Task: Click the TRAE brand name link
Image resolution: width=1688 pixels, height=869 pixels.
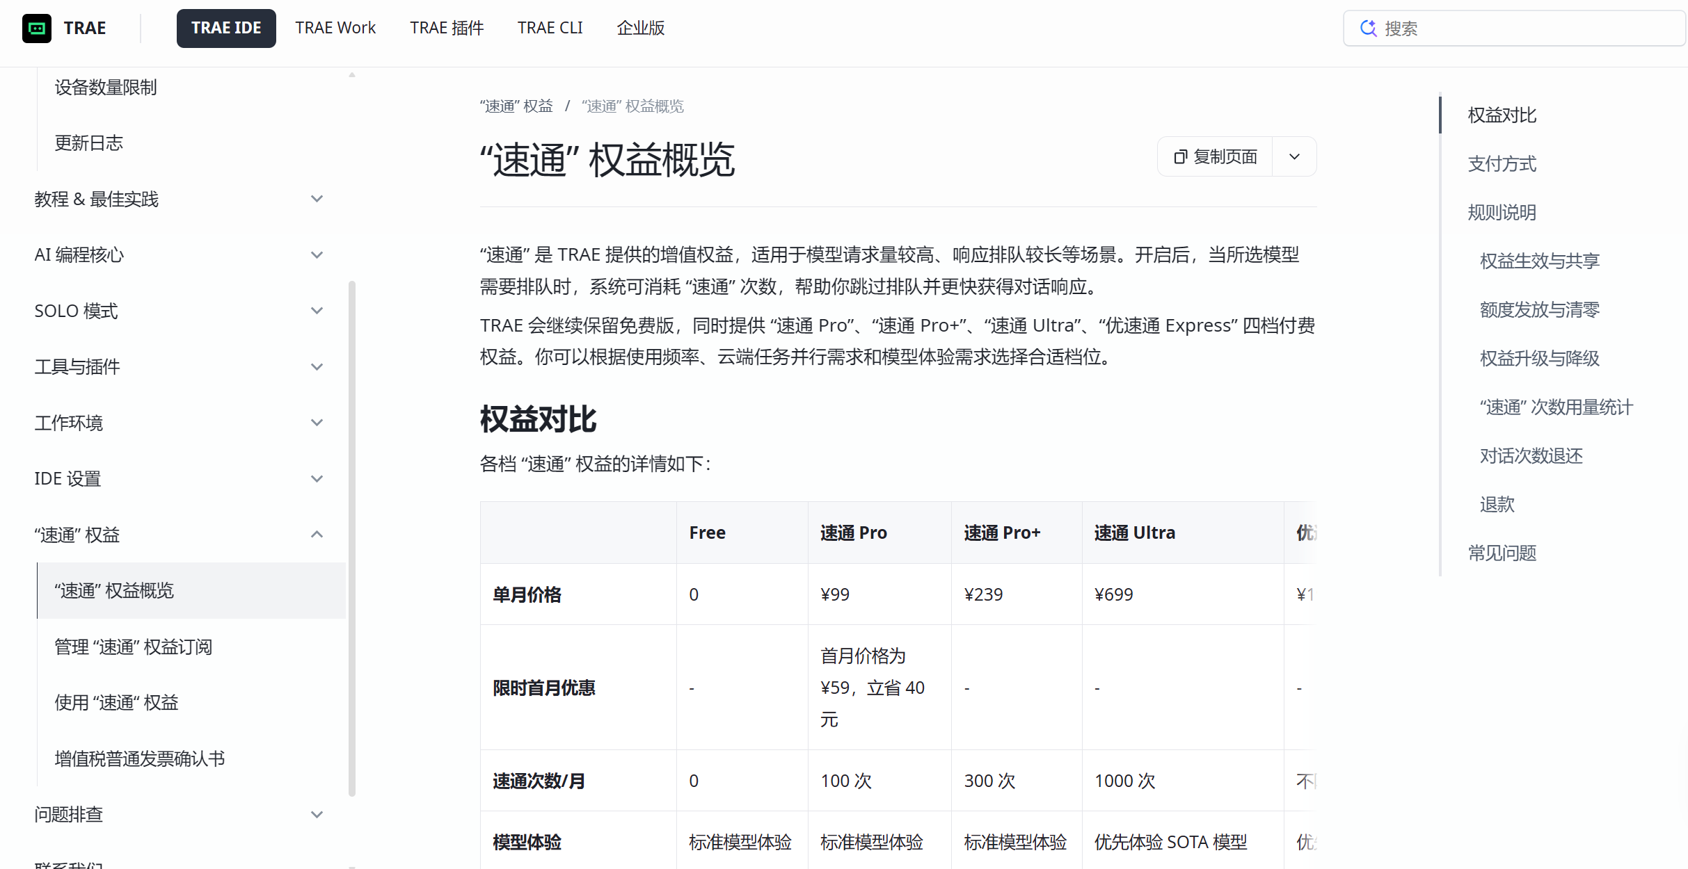Action: [x=85, y=29]
